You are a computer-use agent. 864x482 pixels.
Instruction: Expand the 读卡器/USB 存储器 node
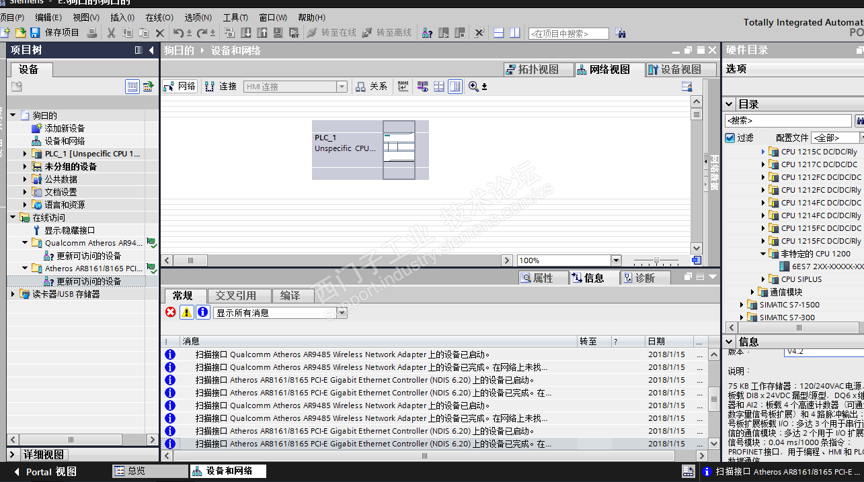click(13, 294)
